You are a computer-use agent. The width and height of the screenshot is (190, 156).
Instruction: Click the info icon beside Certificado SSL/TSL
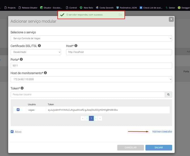[39, 46]
